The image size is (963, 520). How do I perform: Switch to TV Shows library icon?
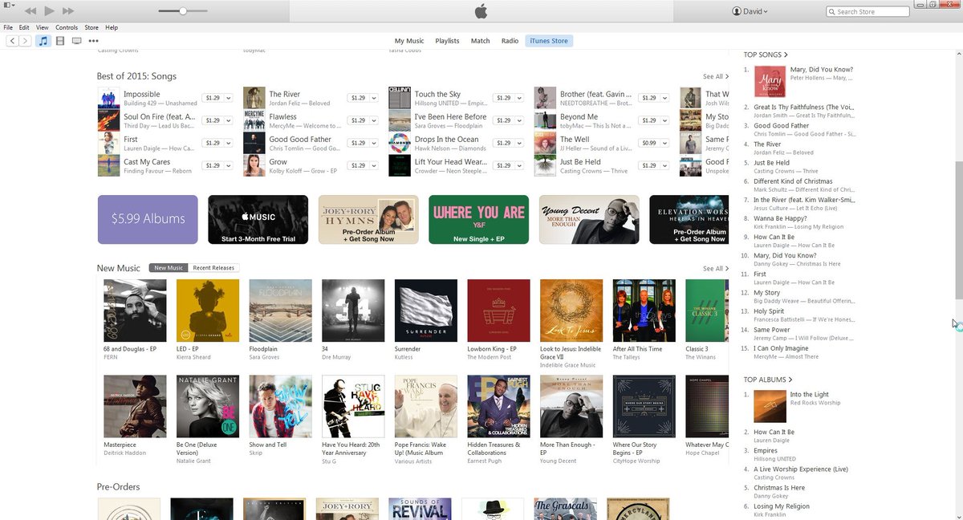[76, 40]
